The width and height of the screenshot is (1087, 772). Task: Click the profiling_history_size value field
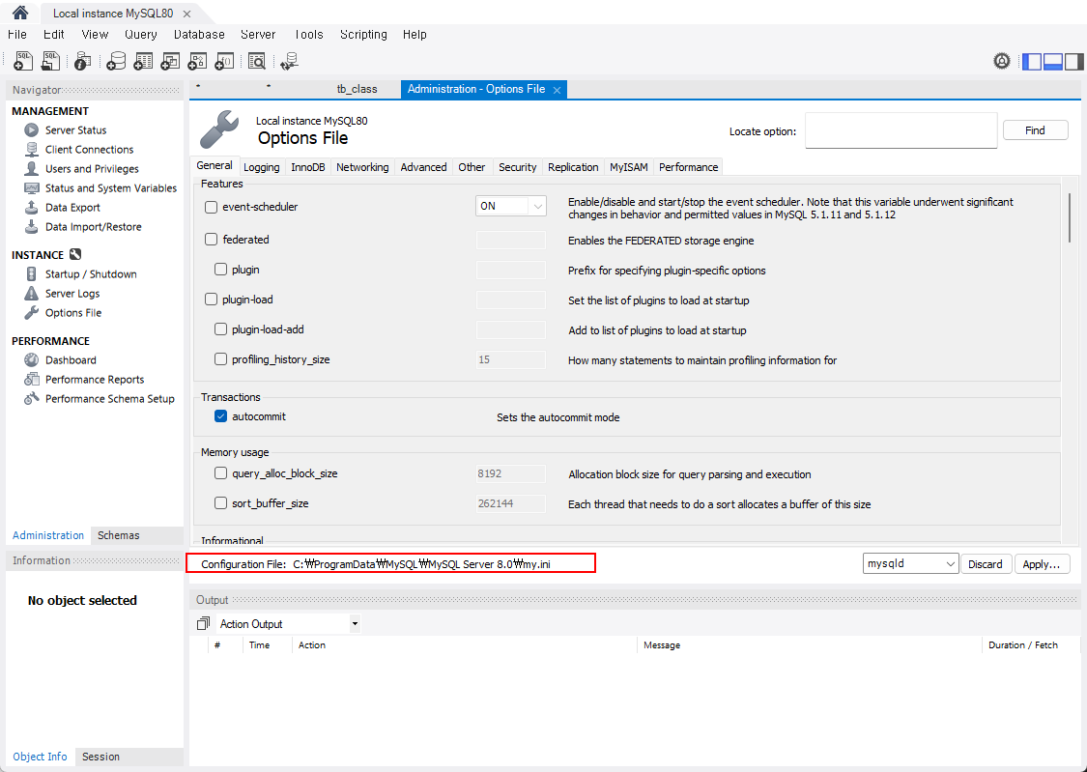point(511,359)
